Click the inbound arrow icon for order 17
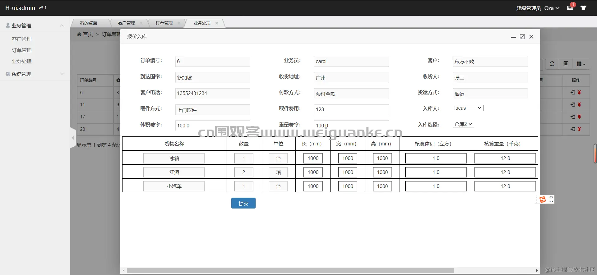597x275 pixels. point(573,117)
